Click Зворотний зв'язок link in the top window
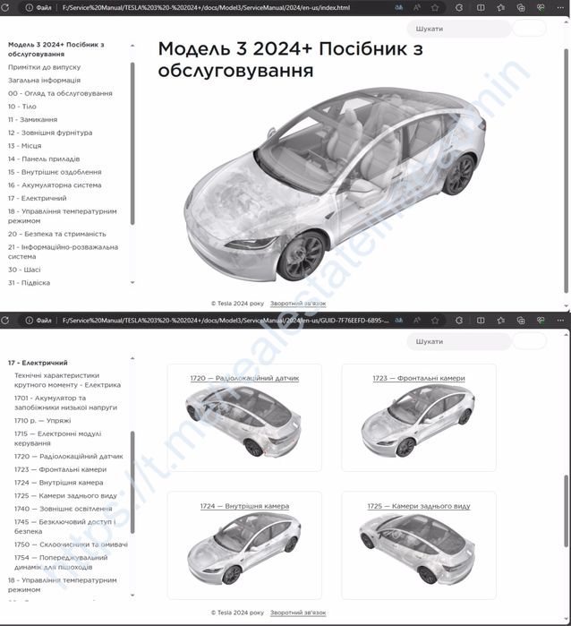This screenshot has width=571, height=626. pyautogui.click(x=298, y=304)
